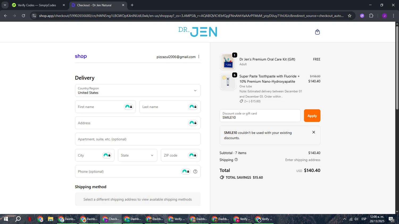Click autofill icon in Last name field
Image resolution: width=399 pixels, height=224 pixels.
coord(193,107)
